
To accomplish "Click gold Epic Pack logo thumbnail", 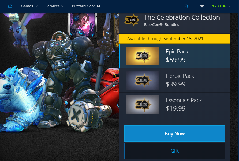I will [x=142, y=56].
